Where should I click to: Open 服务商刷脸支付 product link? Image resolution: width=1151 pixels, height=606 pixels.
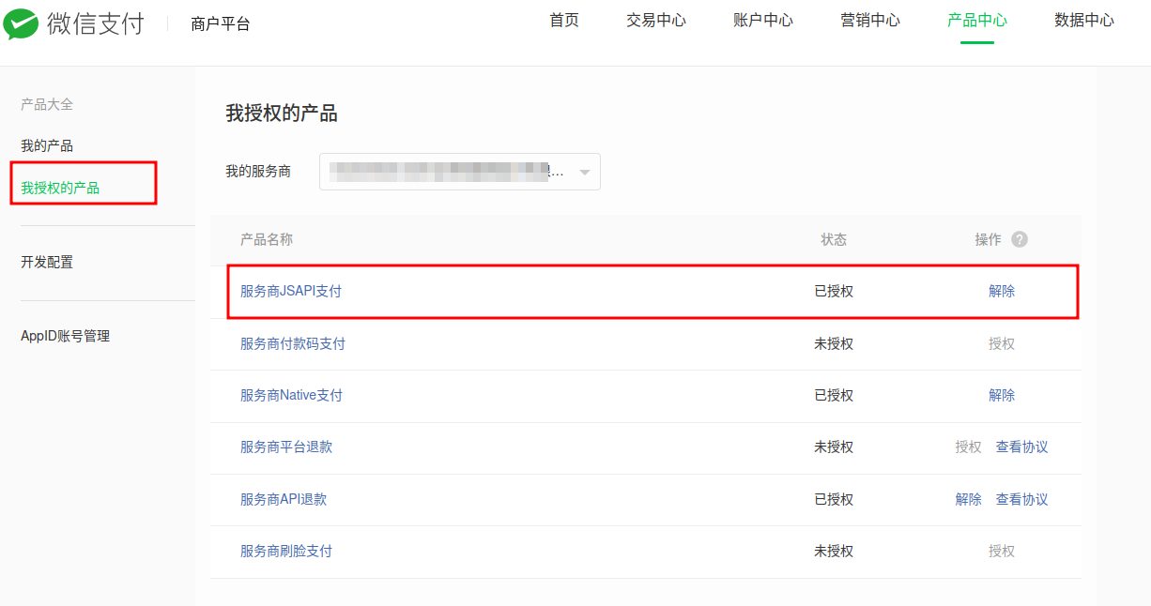tap(286, 551)
